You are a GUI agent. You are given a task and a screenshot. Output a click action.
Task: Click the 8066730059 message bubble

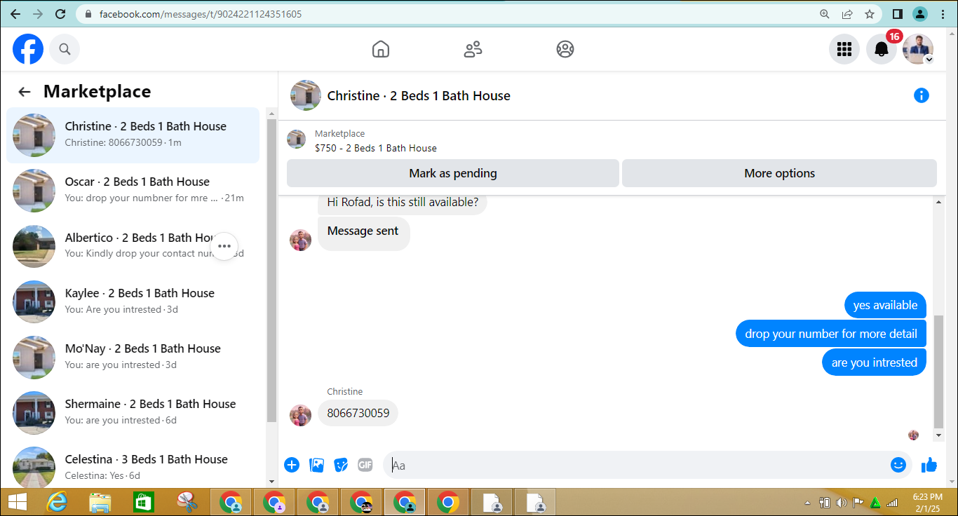click(358, 413)
